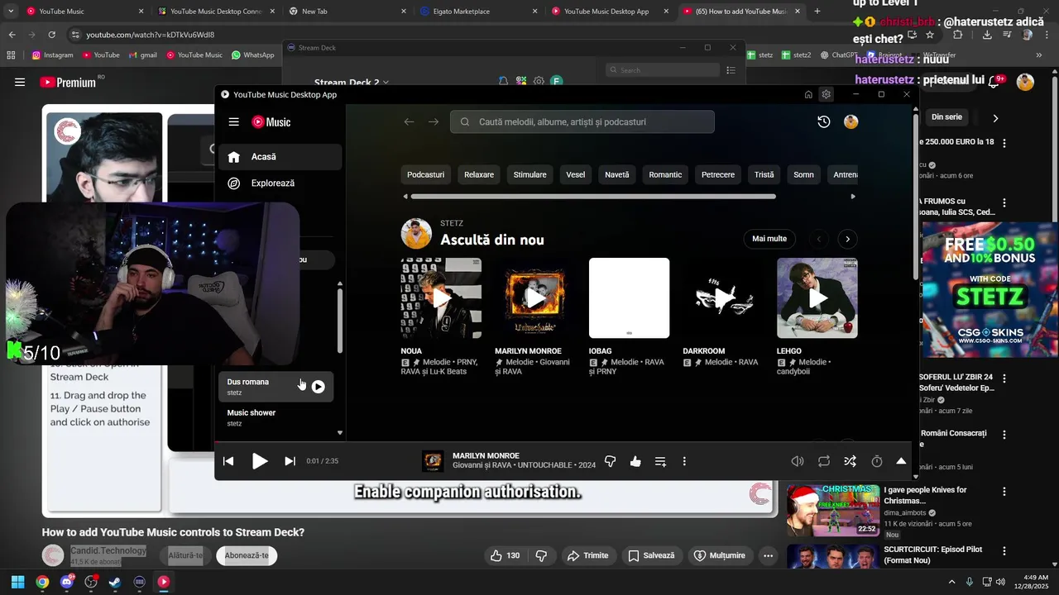Viewport: 1059px width, 595px height.
Task: Skip to previous track
Action: pos(228,461)
